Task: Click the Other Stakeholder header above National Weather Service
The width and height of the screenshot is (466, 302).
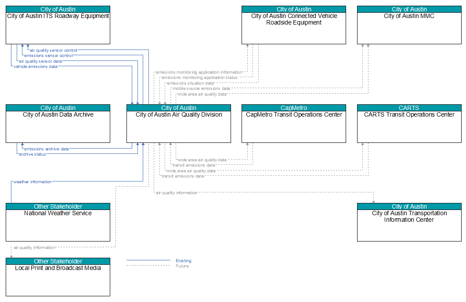Action: point(58,206)
